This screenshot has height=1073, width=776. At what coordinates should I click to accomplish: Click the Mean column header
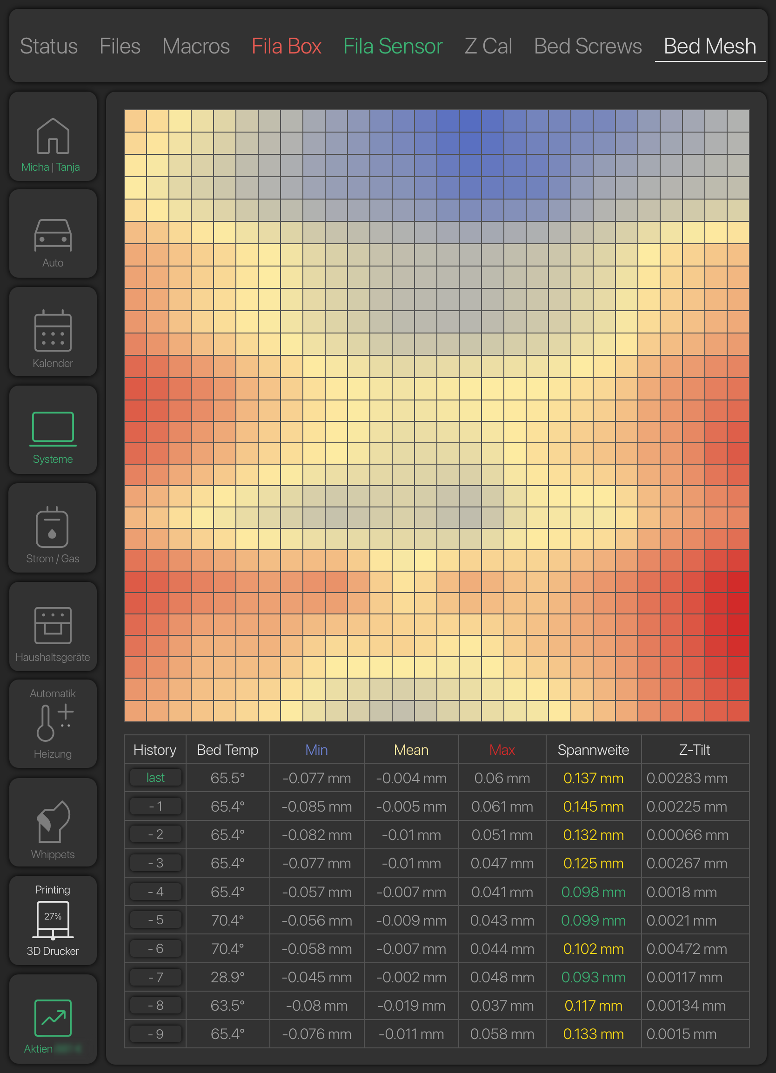411,749
